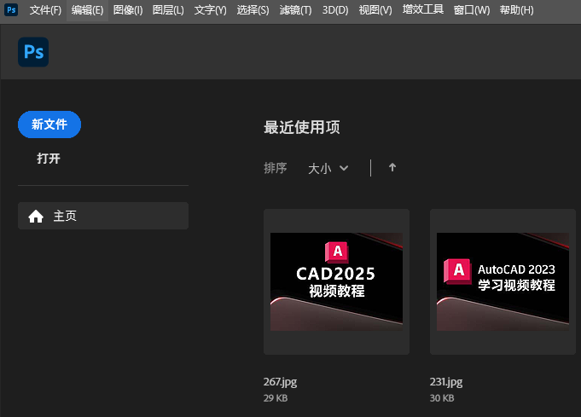
Task: Open the 编辑(E) menu
Action: click(87, 10)
